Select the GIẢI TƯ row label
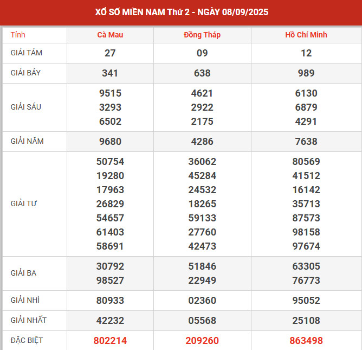This screenshot has height=350, width=362. (x=23, y=203)
